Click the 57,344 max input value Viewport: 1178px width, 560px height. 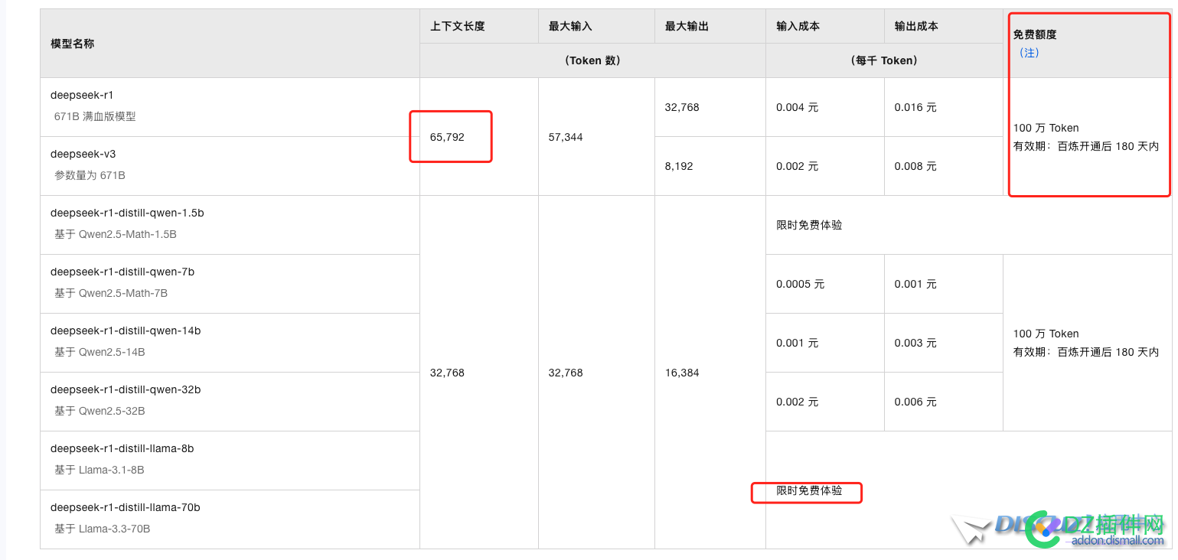tap(566, 137)
